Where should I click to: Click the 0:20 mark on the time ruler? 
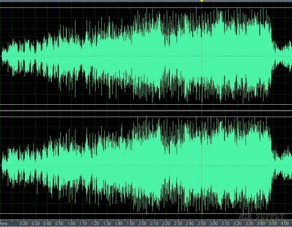click(24, 223)
